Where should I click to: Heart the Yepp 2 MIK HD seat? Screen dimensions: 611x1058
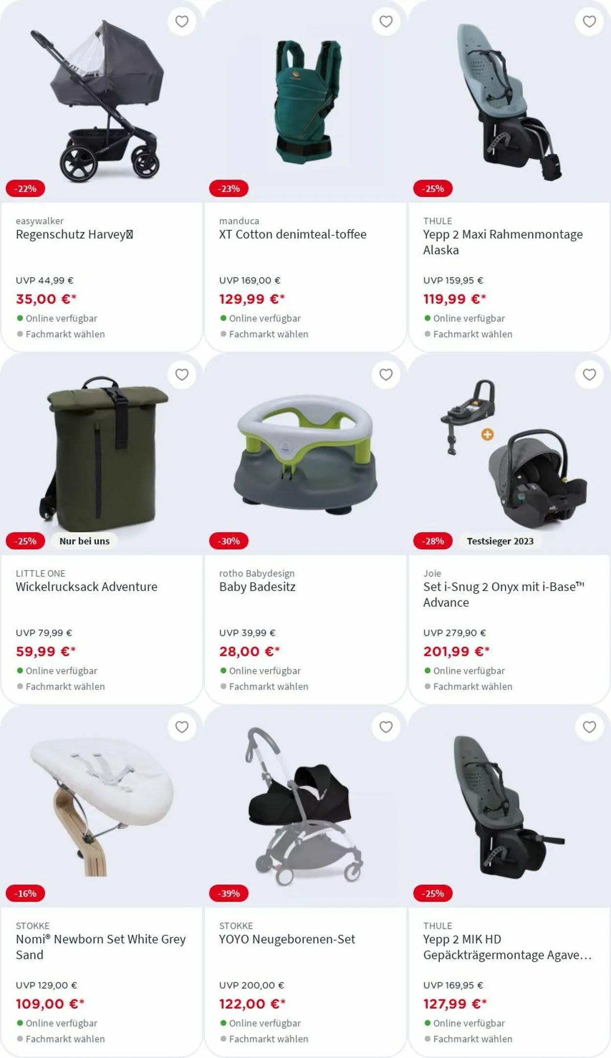[589, 727]
